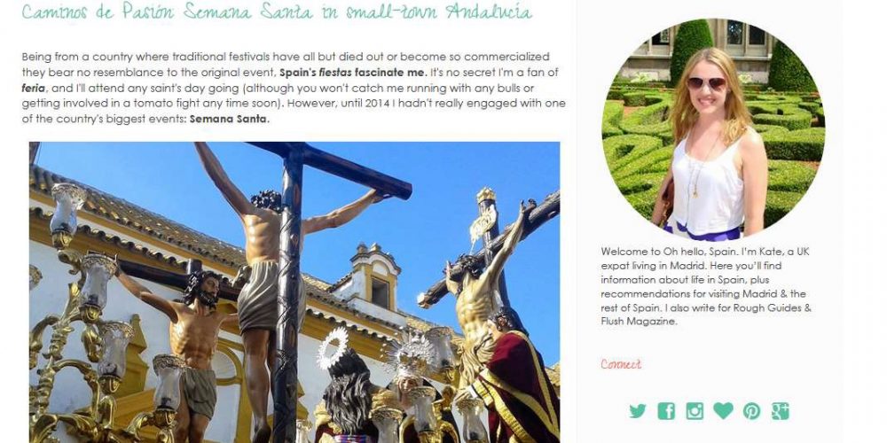The width and height of the screenshot is (887, 443).
Task: Click the bold word "feria" in paragraph
Action: pyautogui.click(x=34, y=88)
